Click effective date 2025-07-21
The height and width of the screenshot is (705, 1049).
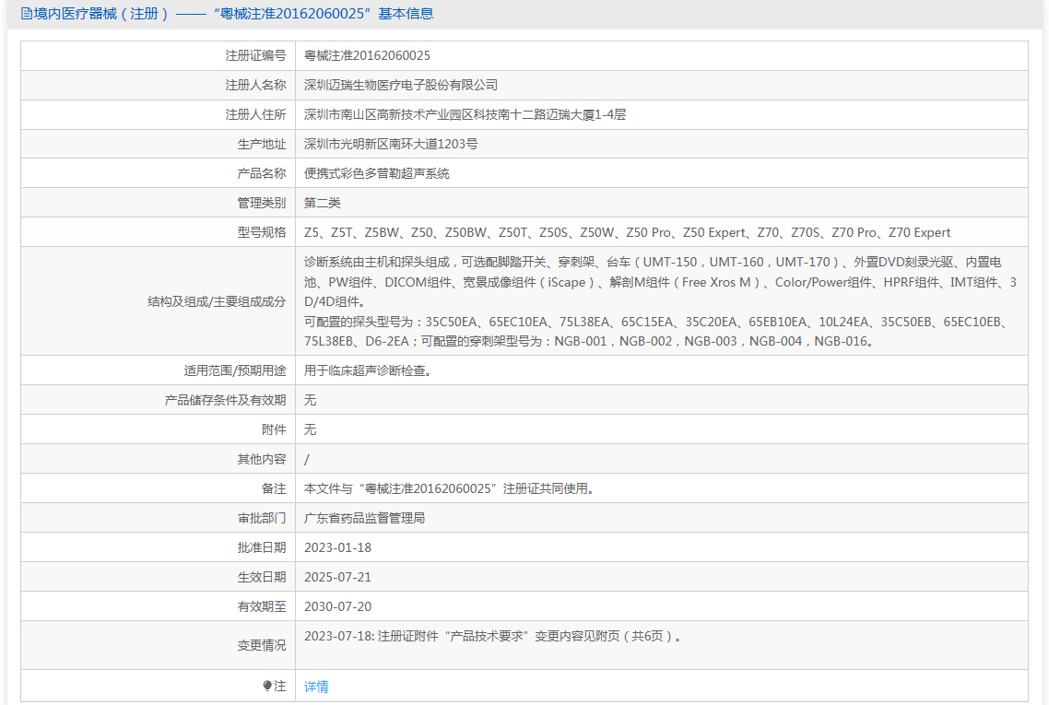click(338, 577)
